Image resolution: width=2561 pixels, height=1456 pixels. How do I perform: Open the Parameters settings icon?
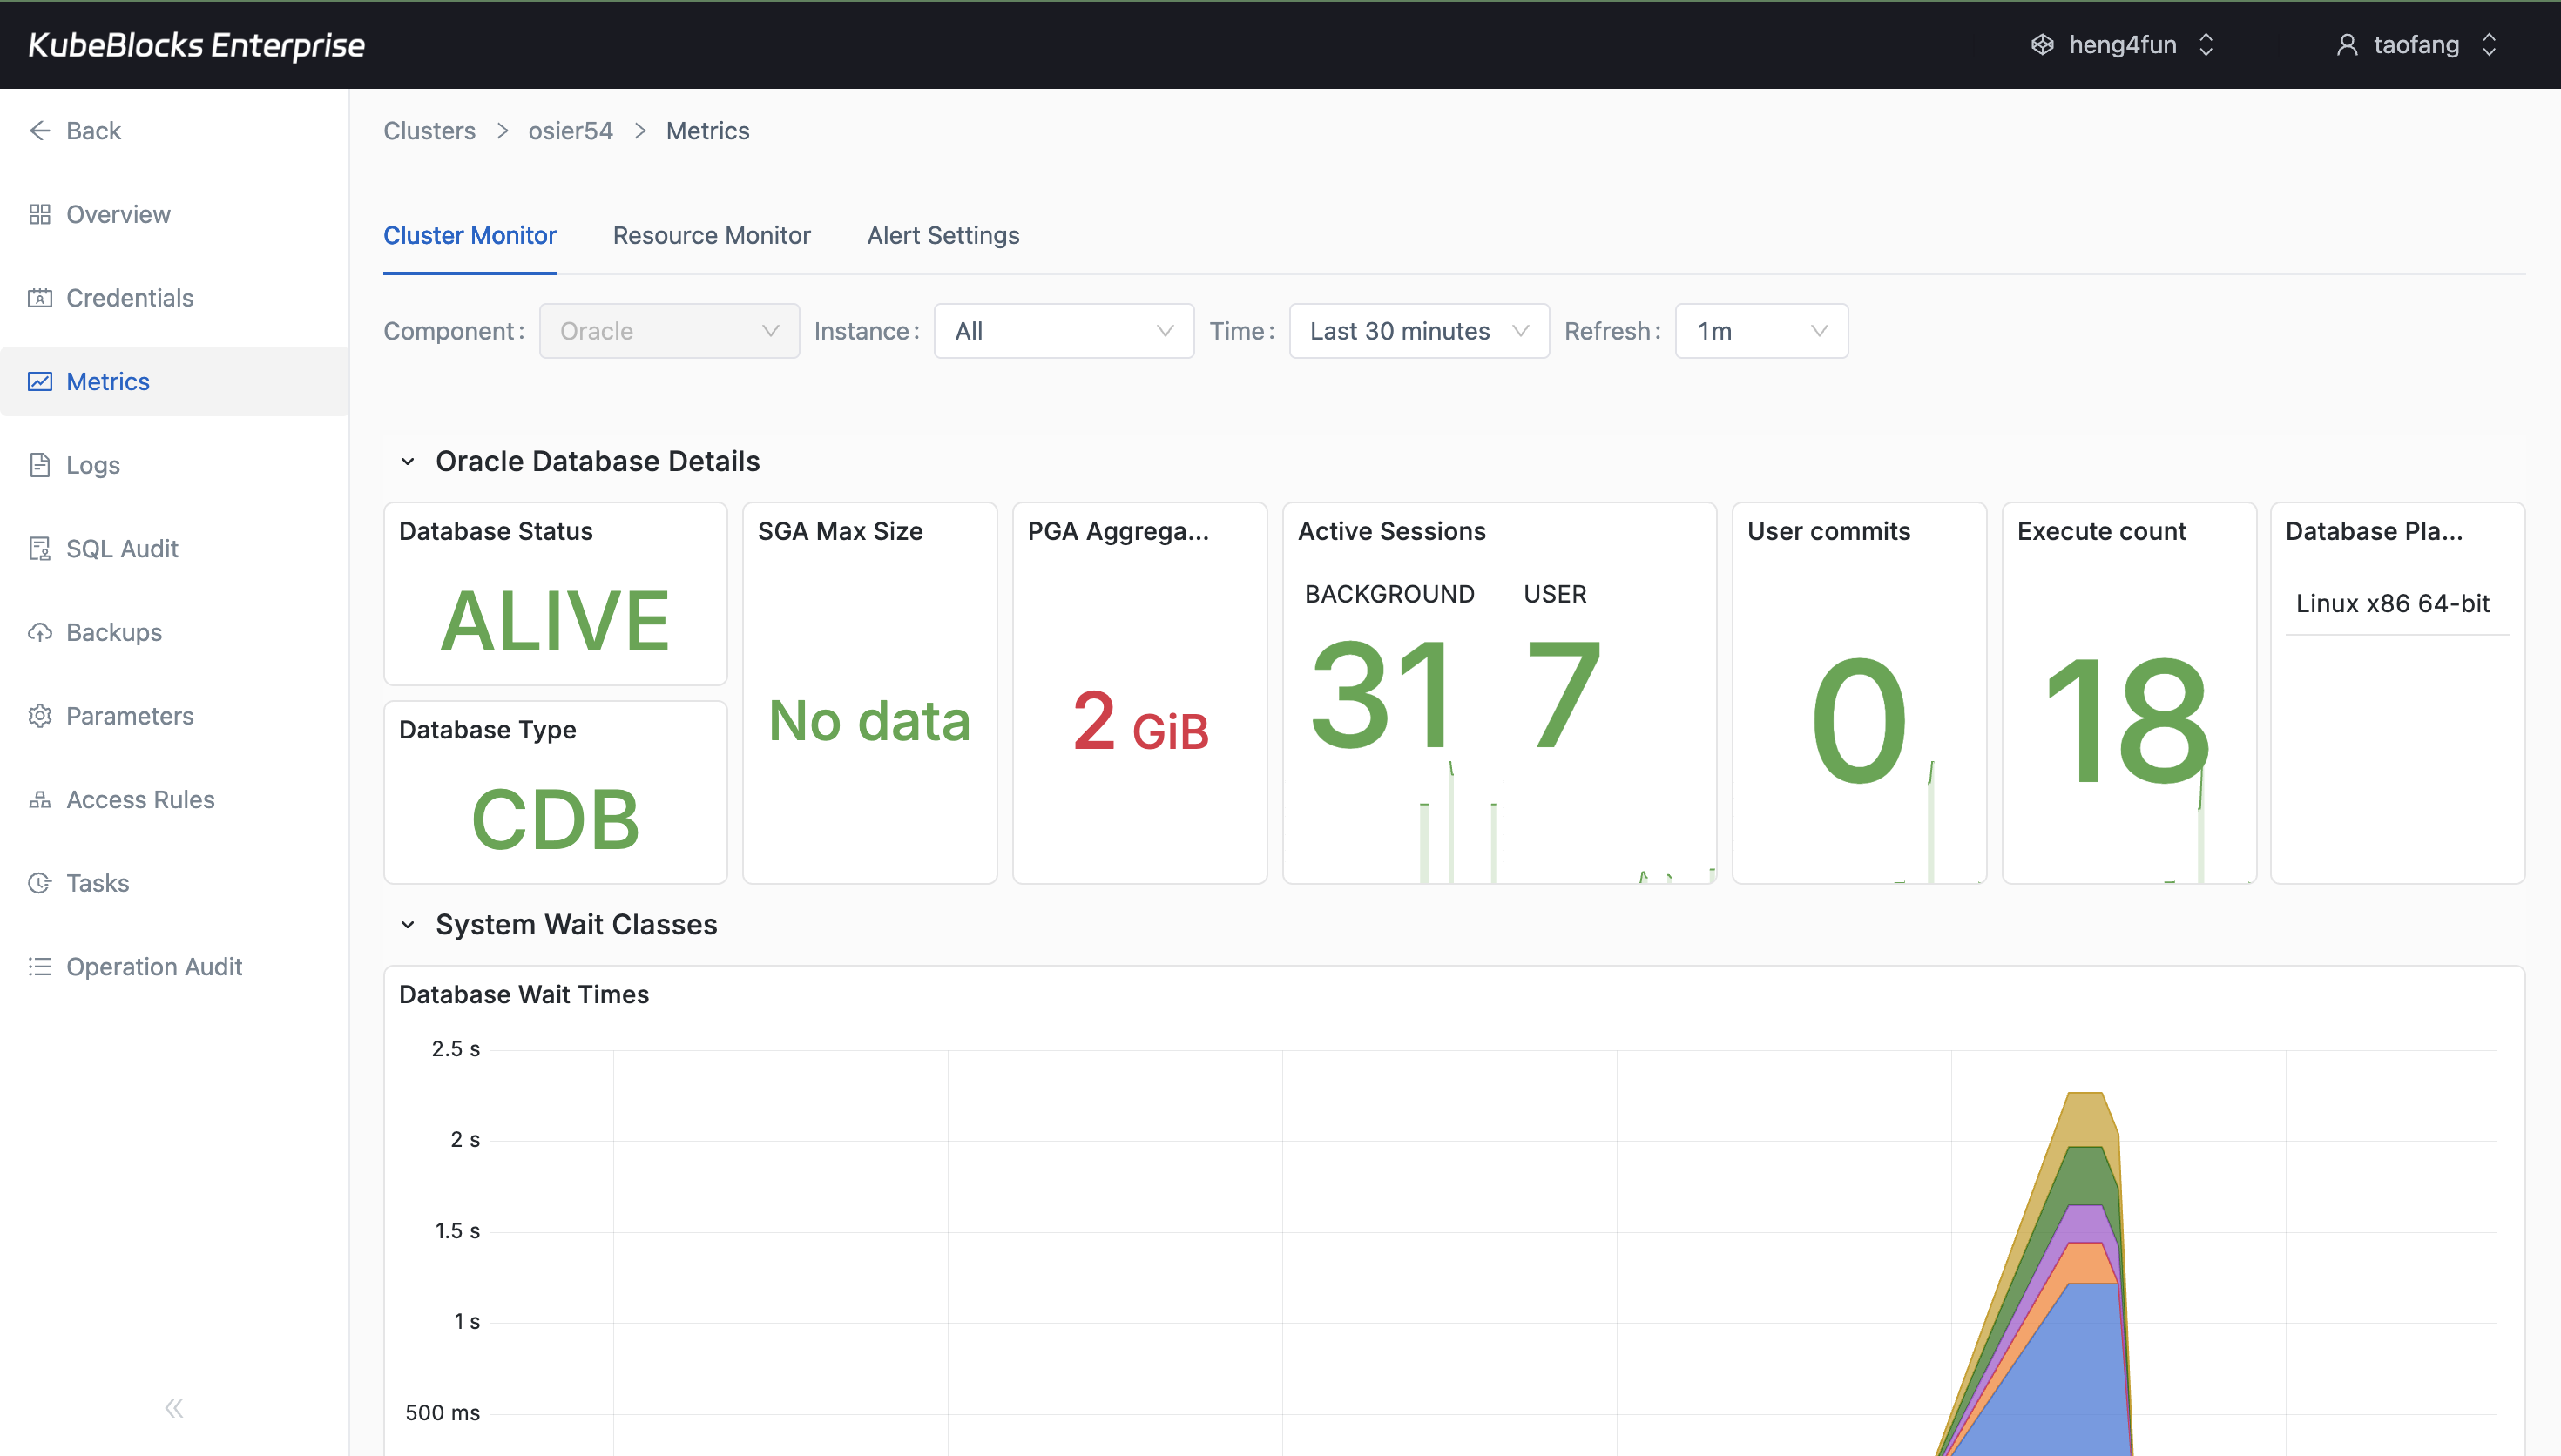(40, 715)
